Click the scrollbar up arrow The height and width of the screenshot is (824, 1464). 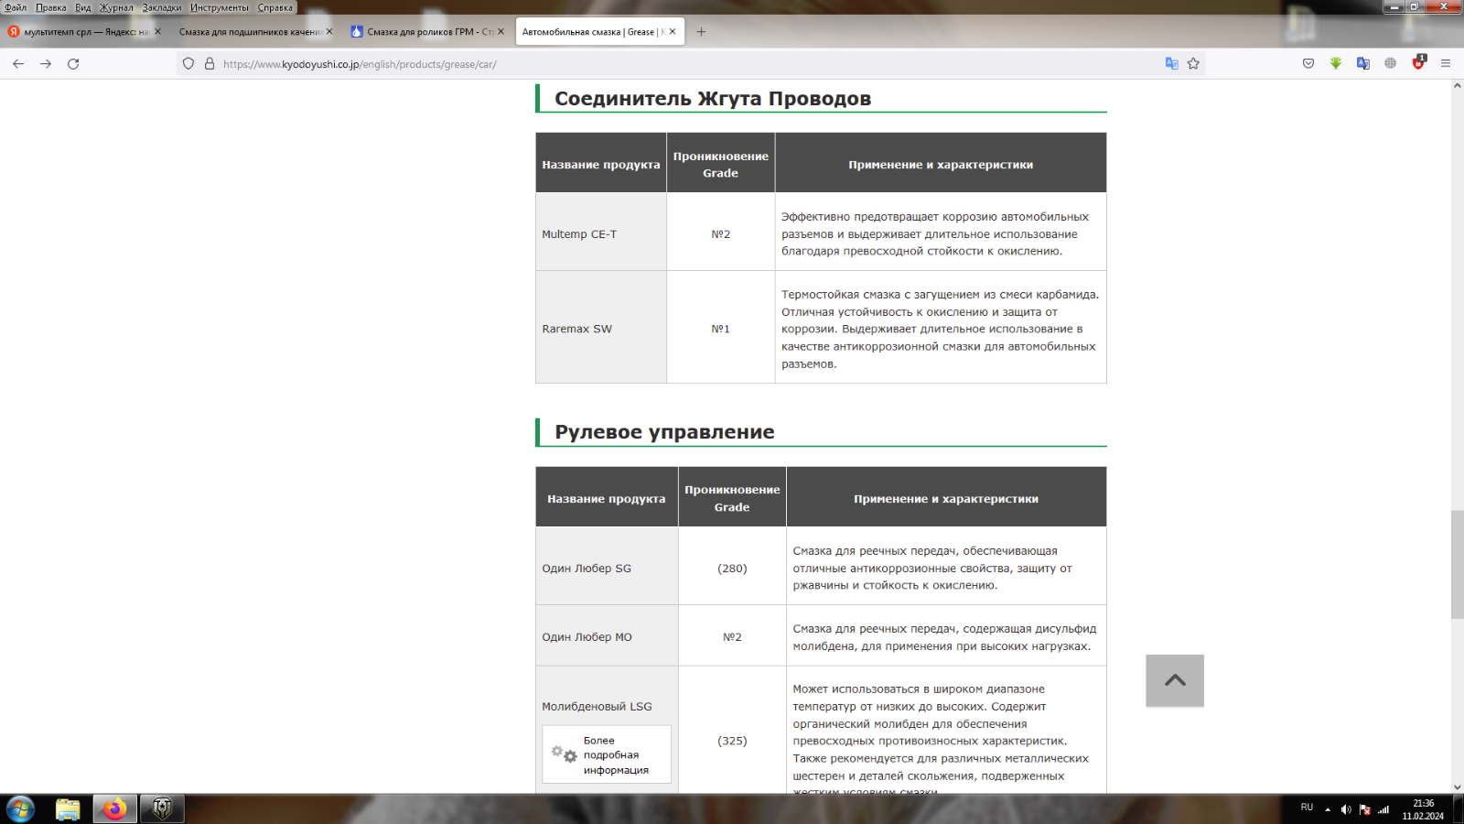pyautogui.click(x=1457, y=85)
